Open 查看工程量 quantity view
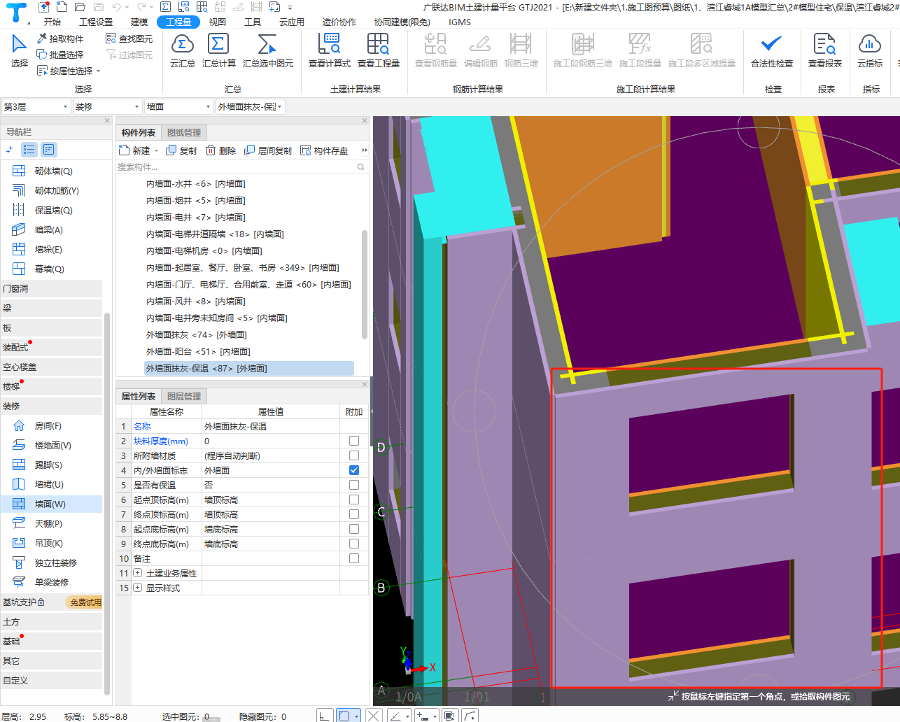Image resolution: width=900 pixels, height=722 pixels. click(x=378, y=50)
